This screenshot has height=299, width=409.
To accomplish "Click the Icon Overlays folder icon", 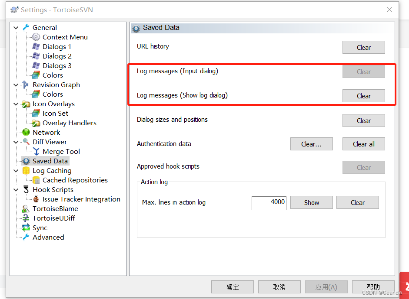I will 26,104.
